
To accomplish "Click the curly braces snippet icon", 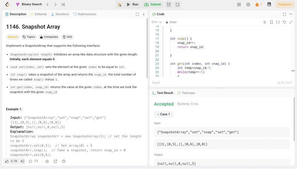I will (278, 22).
